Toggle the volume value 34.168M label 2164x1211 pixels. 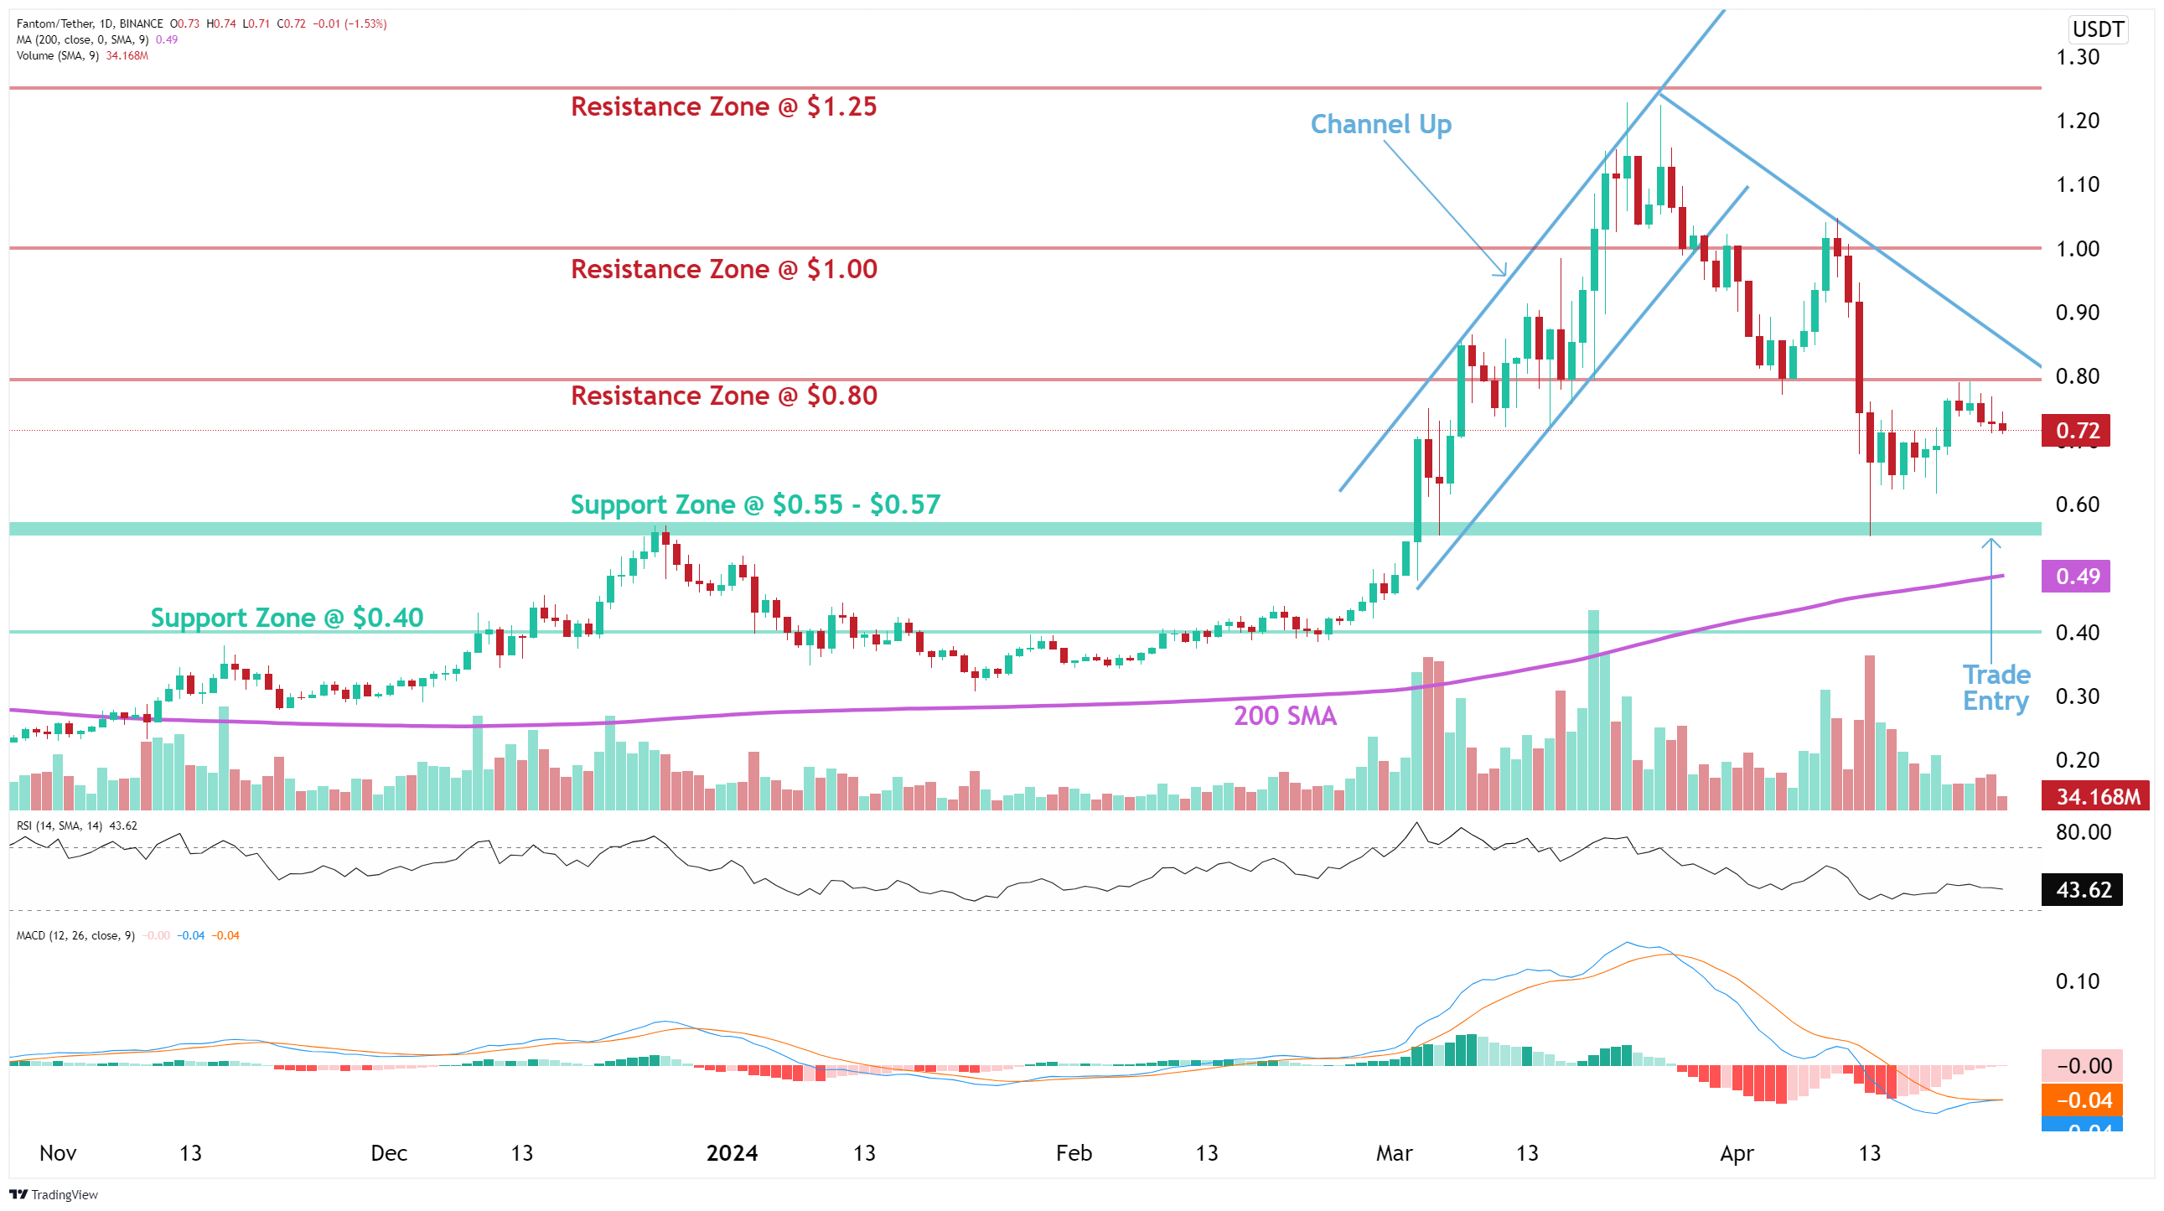coord(124,57)
